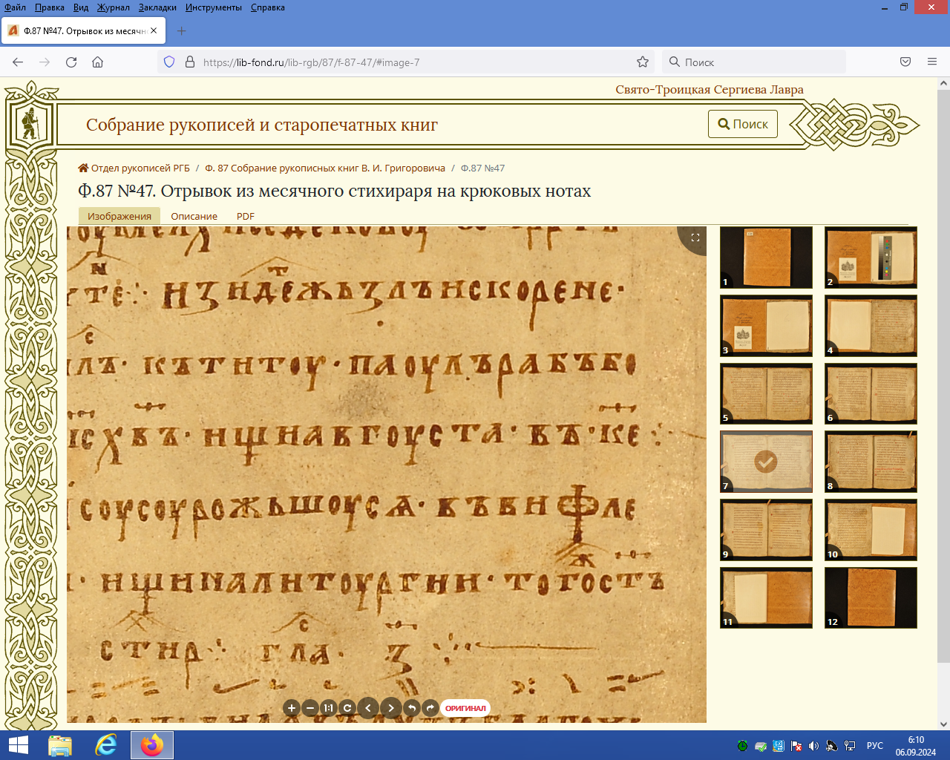Zoom in with the plus button
This screenshot has width=950, height=760.
click(x=292, y=708)
